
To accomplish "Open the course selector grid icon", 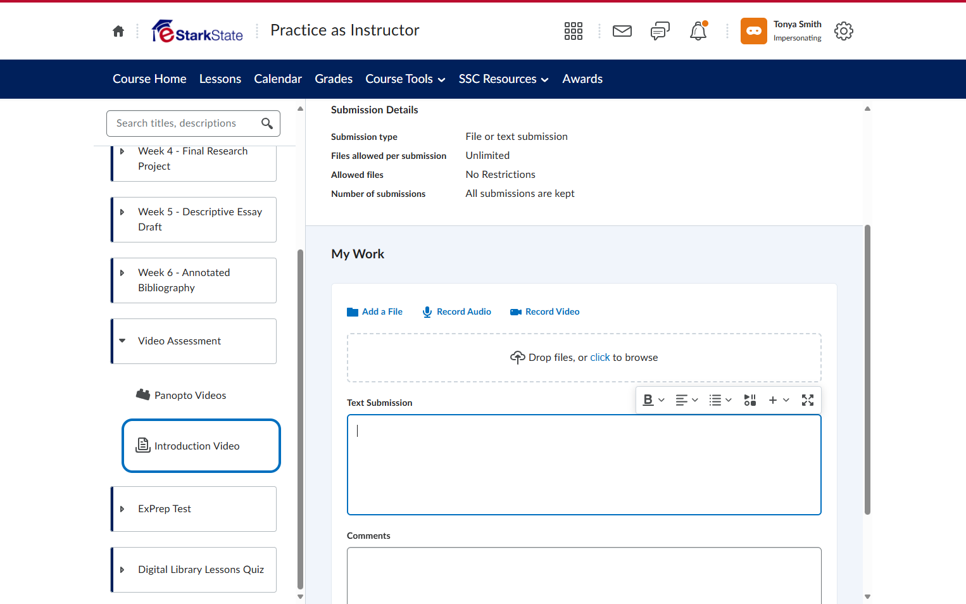I will [574, 31].
